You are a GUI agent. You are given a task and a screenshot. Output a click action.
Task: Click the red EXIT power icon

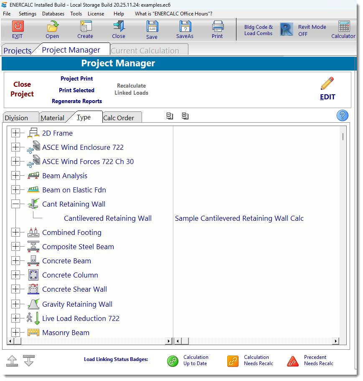click(18, 26)
